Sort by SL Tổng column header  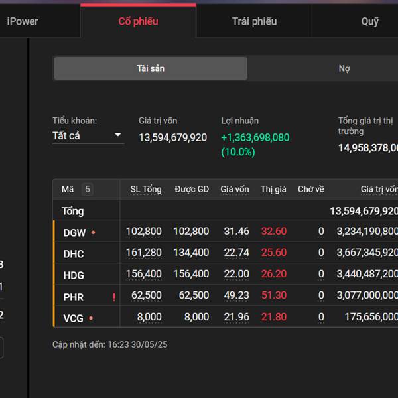[x=146, y=189]
